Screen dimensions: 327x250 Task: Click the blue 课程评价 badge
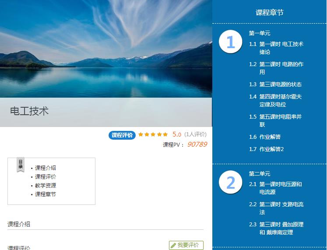point(122,135)
